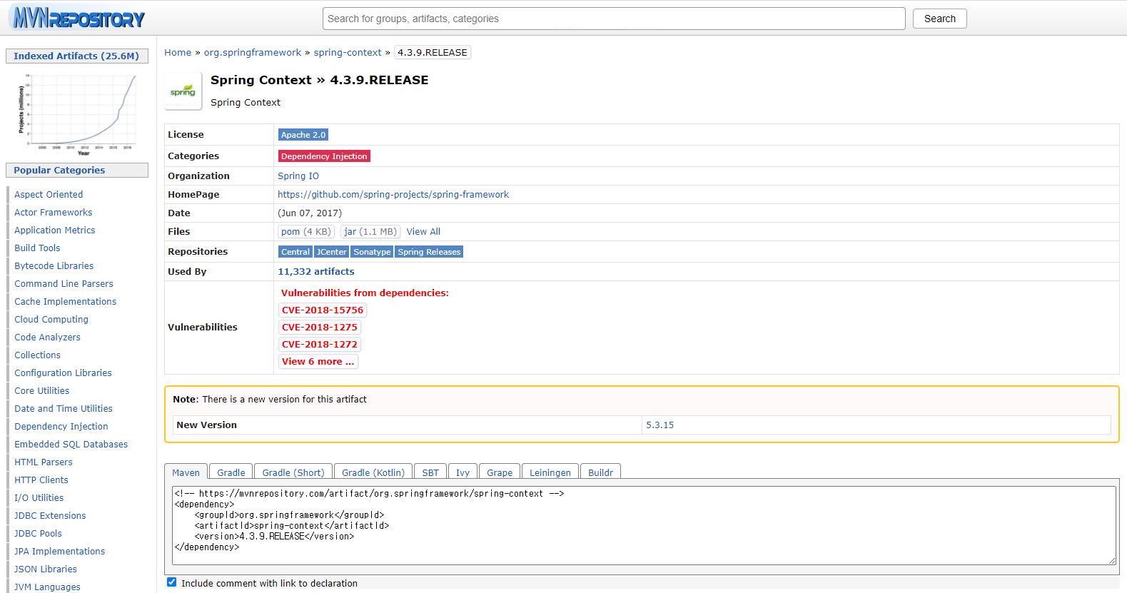Image resolution: width=1127 pixels, height=593 pixels.
Task: Open the JCenter repository badge
Action: (331, 252)
